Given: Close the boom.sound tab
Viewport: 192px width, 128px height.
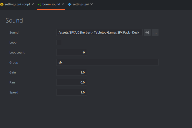Looking at the screenshot, I should (x=63, y=4).
